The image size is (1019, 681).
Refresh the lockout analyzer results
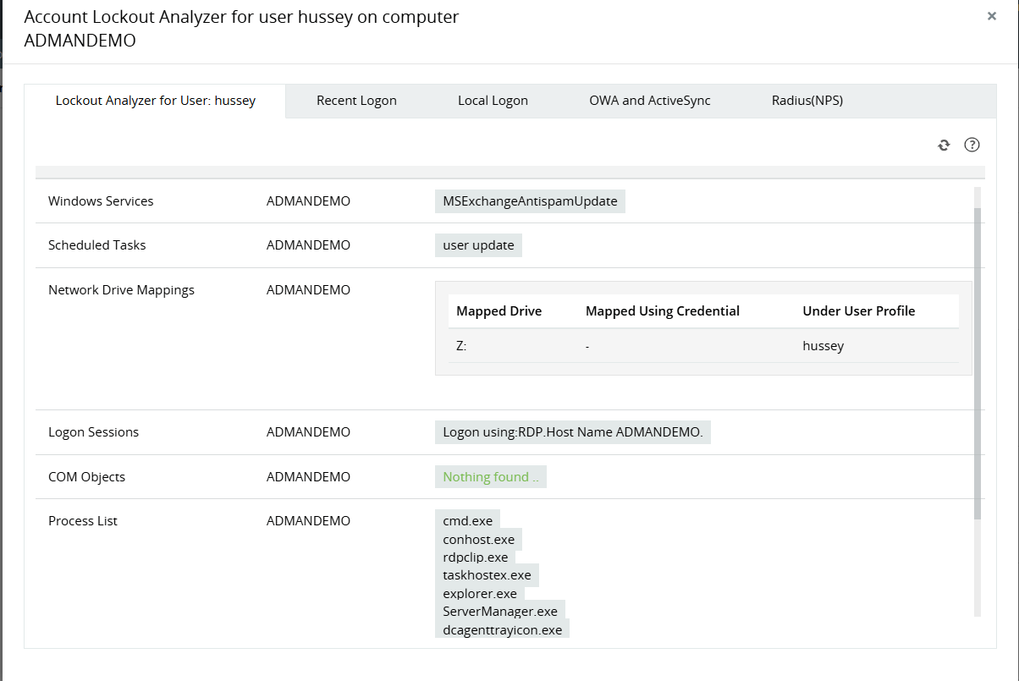point(944,145)
